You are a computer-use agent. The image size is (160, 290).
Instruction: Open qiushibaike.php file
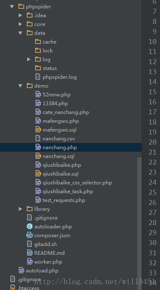point(62,165)
